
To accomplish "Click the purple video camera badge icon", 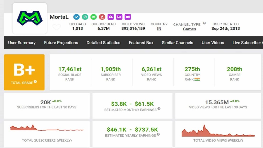I will 128,17.
